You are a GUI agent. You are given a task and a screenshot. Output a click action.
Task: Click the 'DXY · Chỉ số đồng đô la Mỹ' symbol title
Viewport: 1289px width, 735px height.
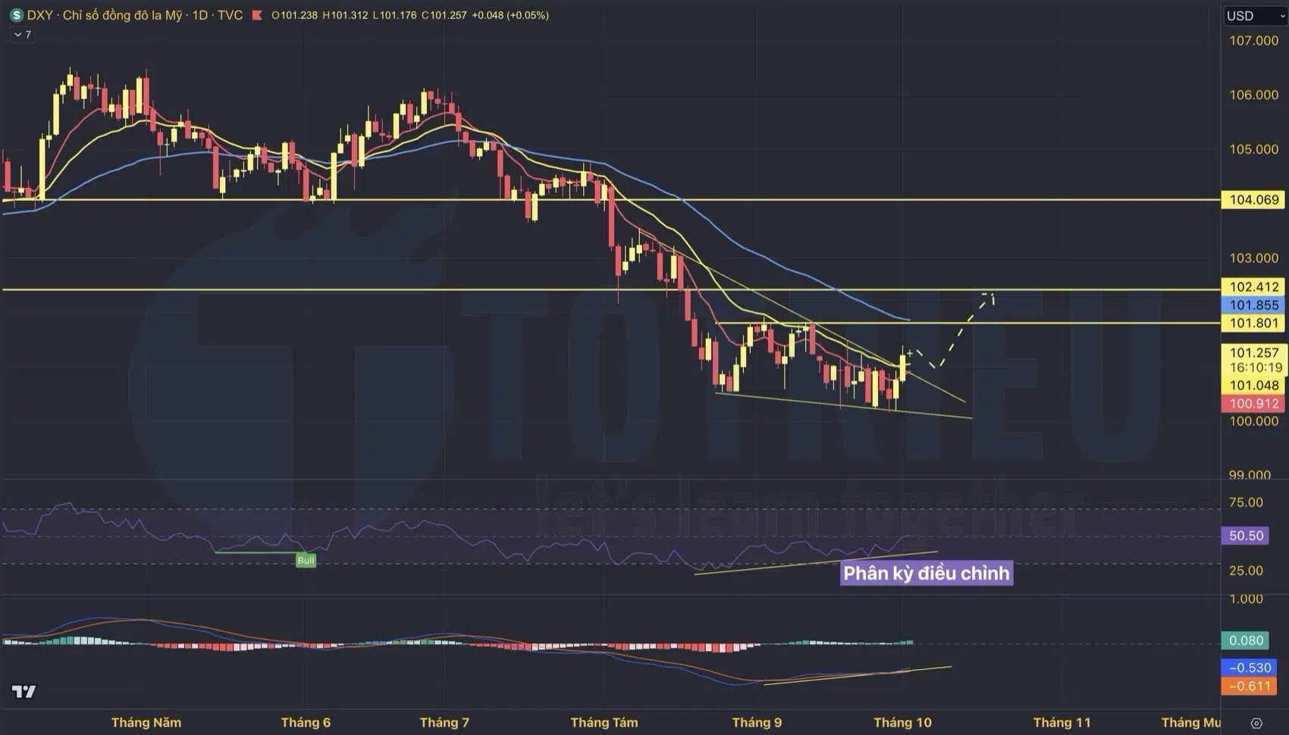(x=105, y=15)
